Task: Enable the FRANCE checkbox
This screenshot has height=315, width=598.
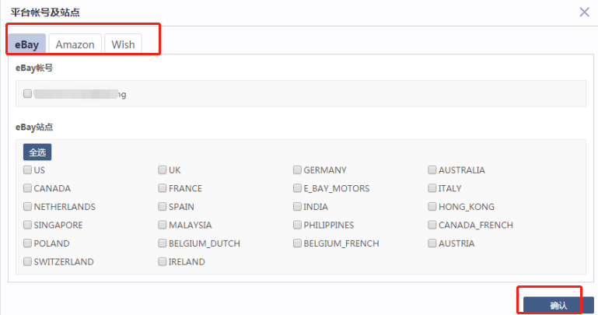Action: click(163, 188)
